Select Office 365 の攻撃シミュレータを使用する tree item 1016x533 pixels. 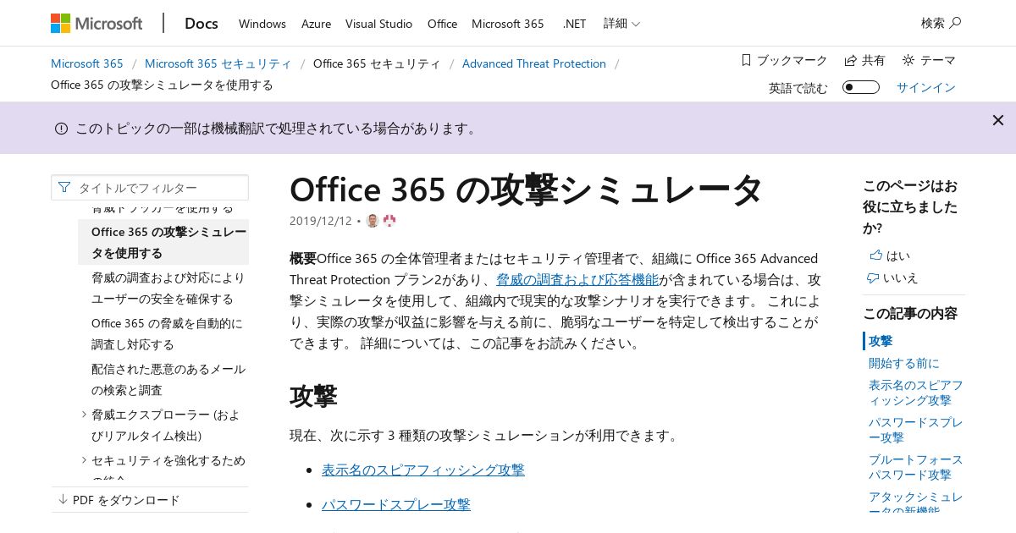(163, 242)
